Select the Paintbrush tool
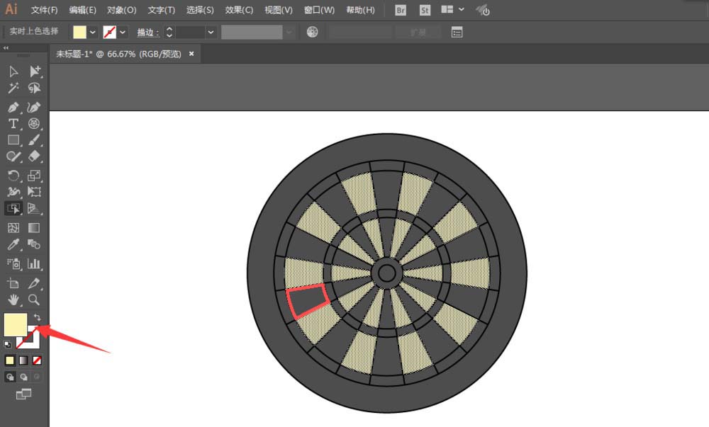 click(x=34, y=140)
